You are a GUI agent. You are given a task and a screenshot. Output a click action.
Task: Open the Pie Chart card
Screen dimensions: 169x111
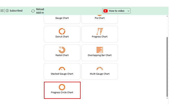pos(100,19)
